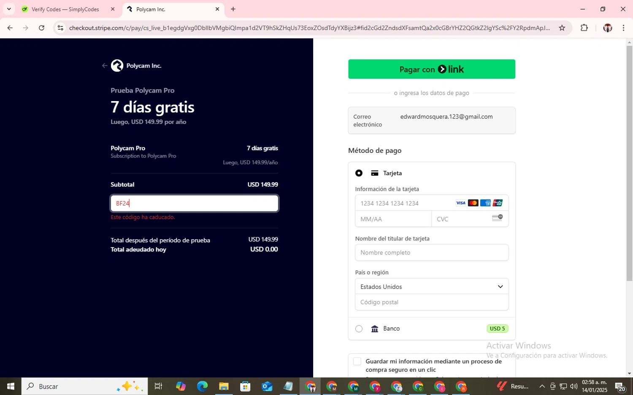Screen dimensions: 633x395
Task: Open the Chrome extensions puzzle icon
Action: (584, 28)
